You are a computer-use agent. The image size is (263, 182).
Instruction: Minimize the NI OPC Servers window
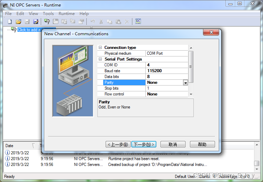point(230,4)
